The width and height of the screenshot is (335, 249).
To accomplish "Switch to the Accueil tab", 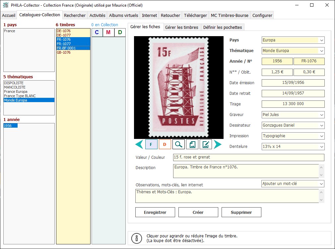I will (x=9, y=15).
